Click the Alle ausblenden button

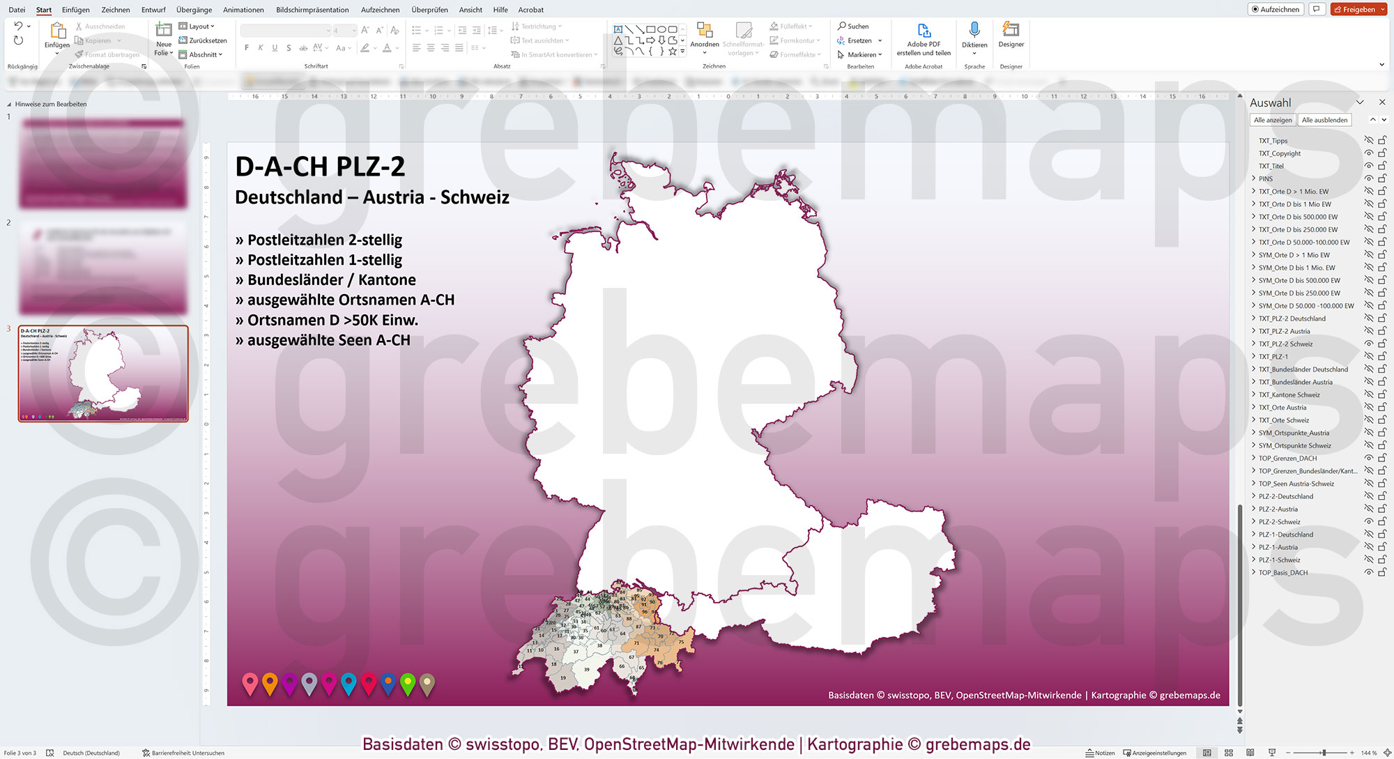tap(1324, 119)
